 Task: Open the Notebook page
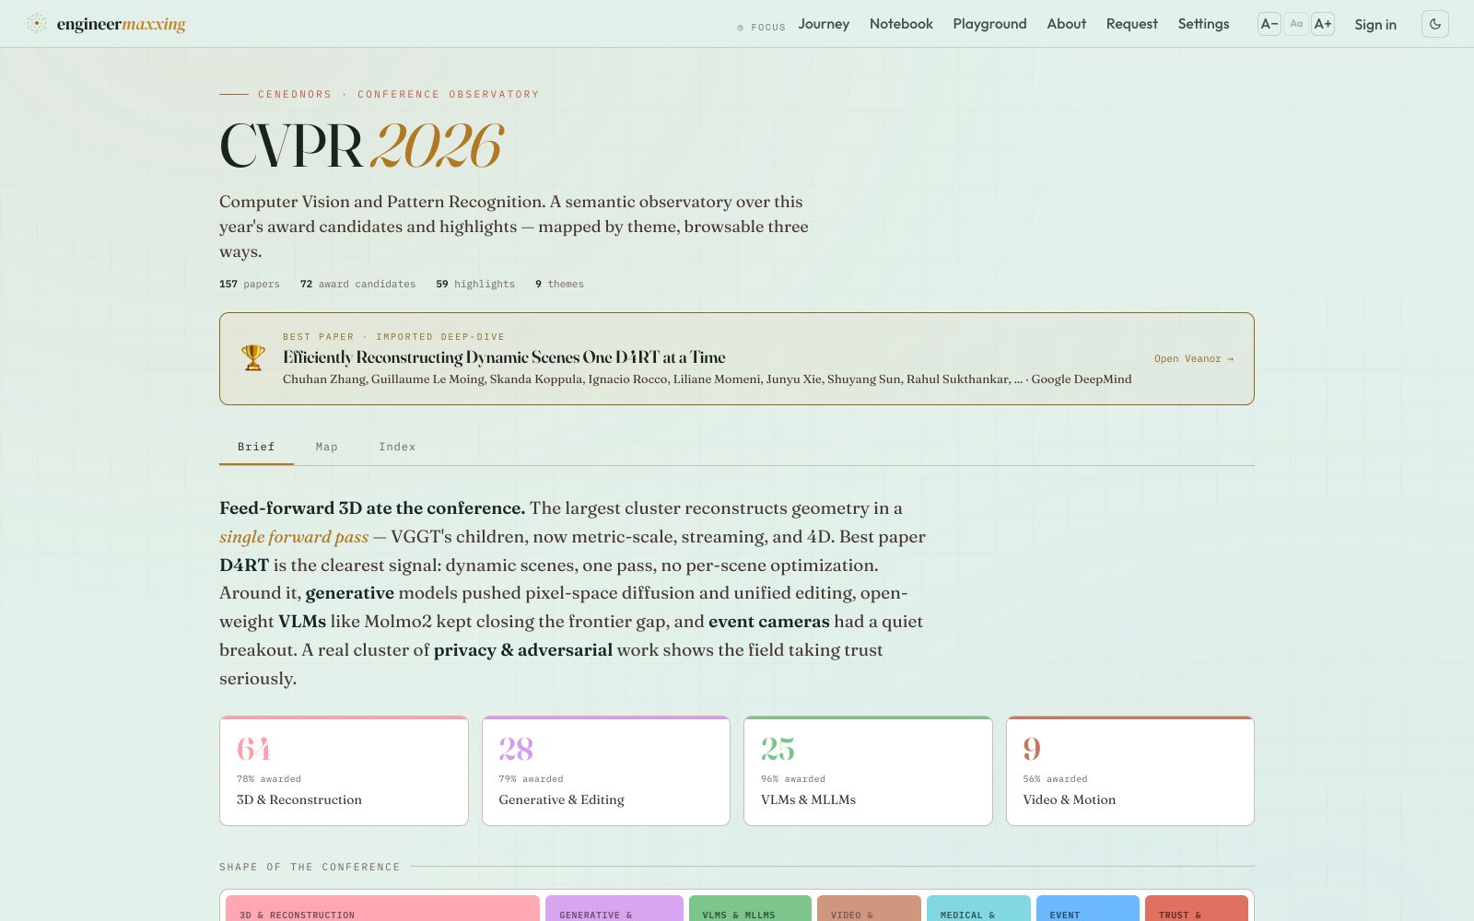(x=901, y=24)
